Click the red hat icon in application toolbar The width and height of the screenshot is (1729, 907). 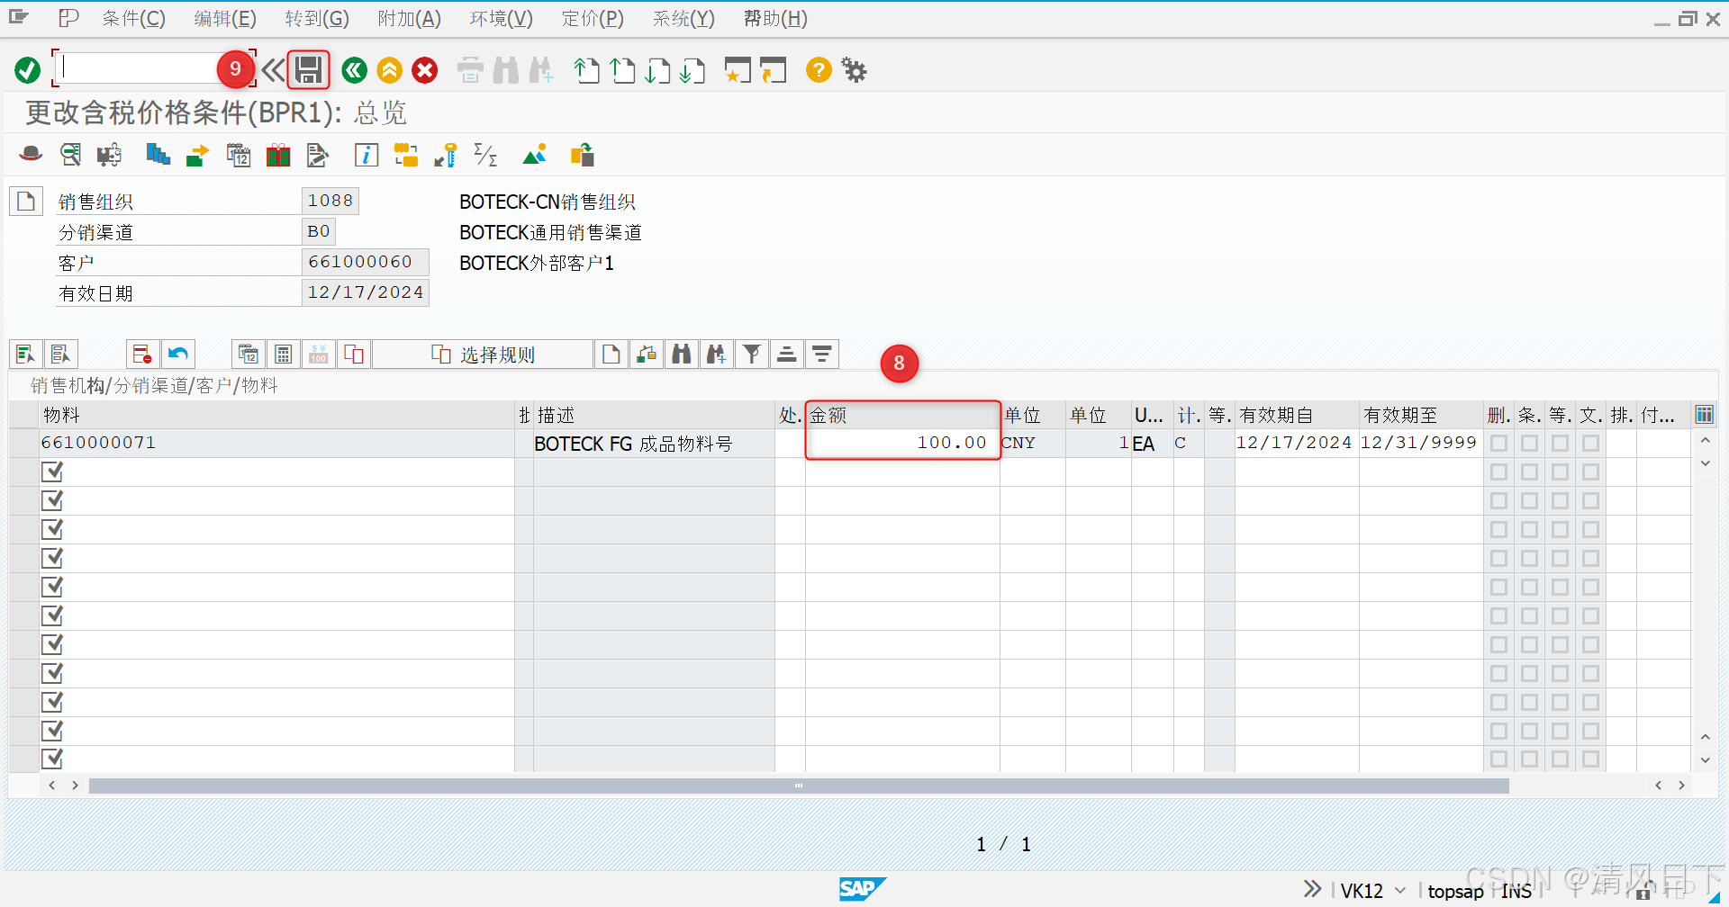31,155
